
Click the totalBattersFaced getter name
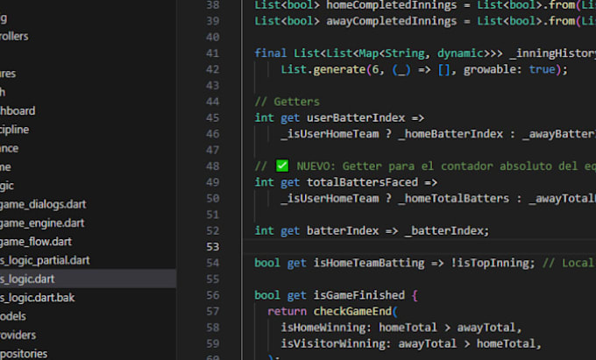362,182
